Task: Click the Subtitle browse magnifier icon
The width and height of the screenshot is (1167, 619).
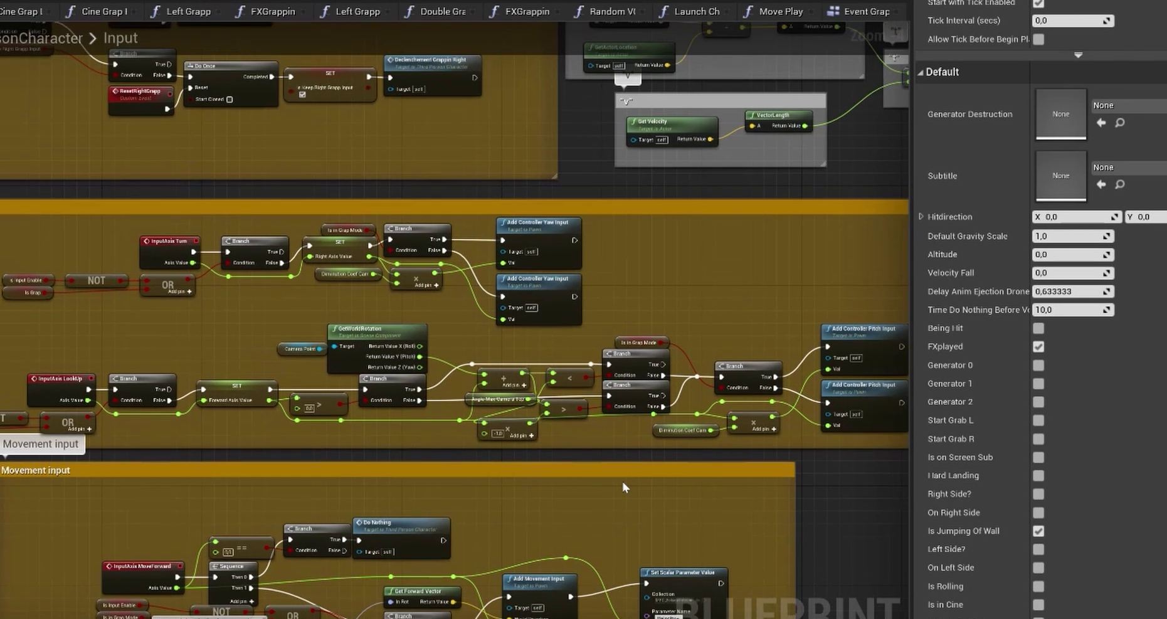Action: [1120, 184]
